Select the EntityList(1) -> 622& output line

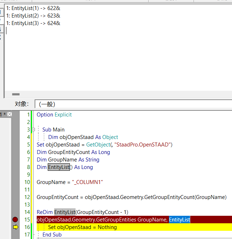(33, 8)
